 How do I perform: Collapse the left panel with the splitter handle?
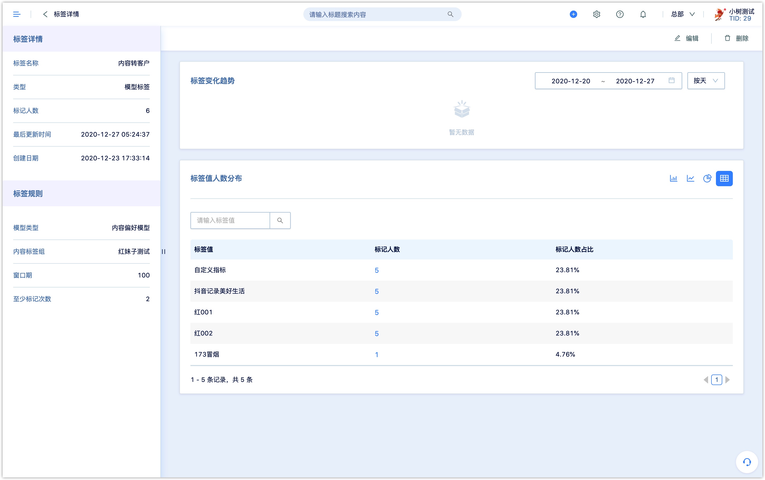(164, 251)
